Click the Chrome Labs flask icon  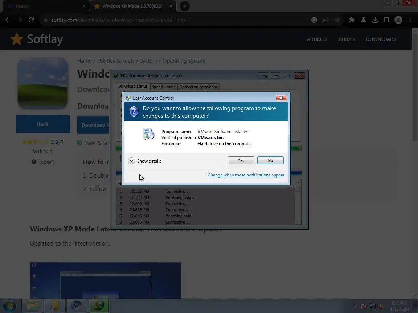pos(363,20)
